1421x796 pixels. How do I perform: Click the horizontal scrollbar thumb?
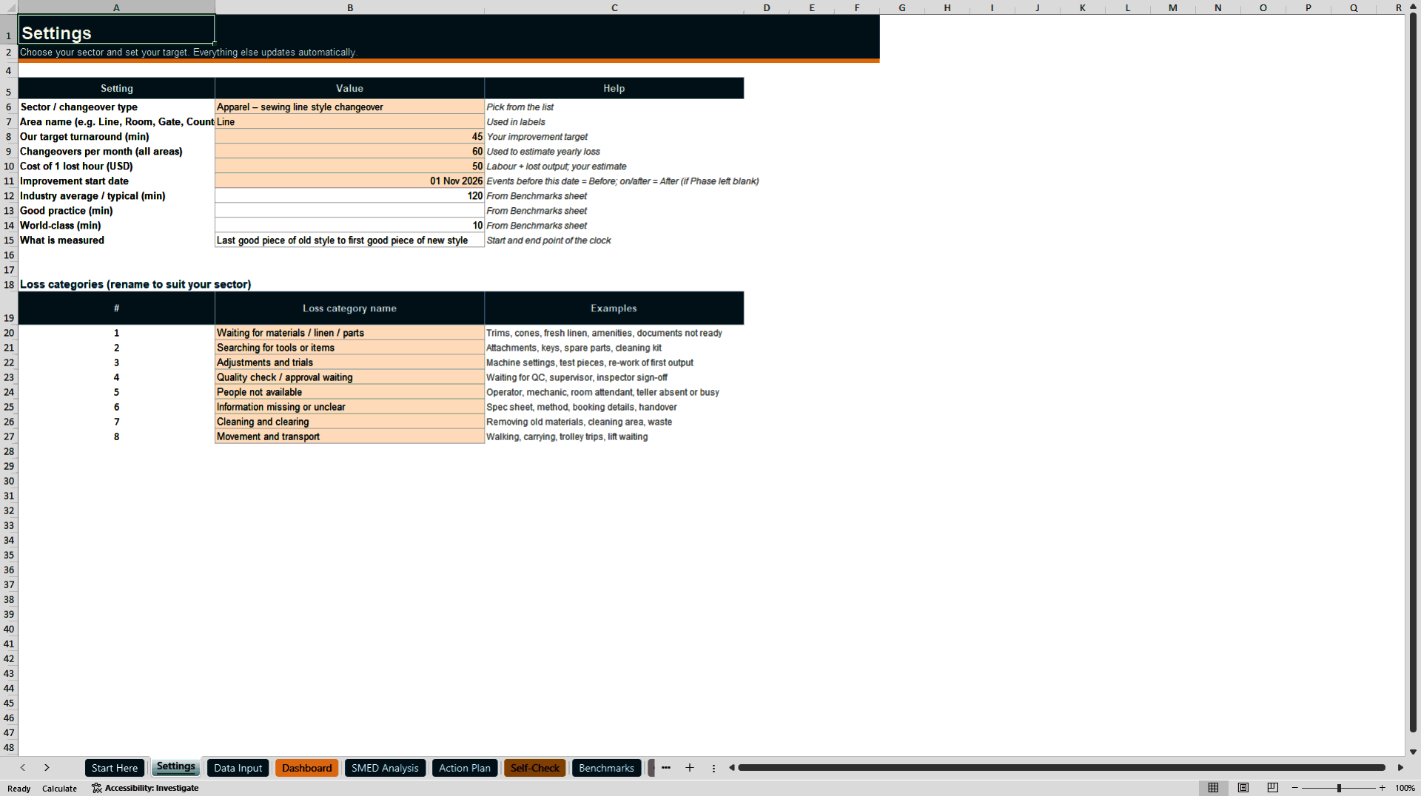pyautogui.click(x=1061, y=768)
